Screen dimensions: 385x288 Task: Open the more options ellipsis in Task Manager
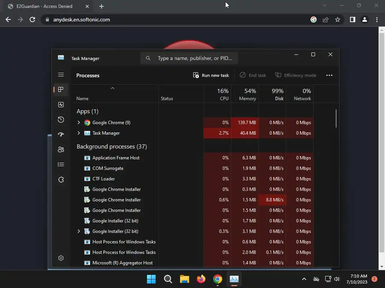(329, 75)
